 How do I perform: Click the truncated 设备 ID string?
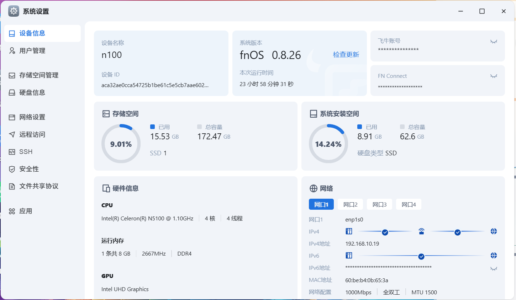click(x=155, y=85)
